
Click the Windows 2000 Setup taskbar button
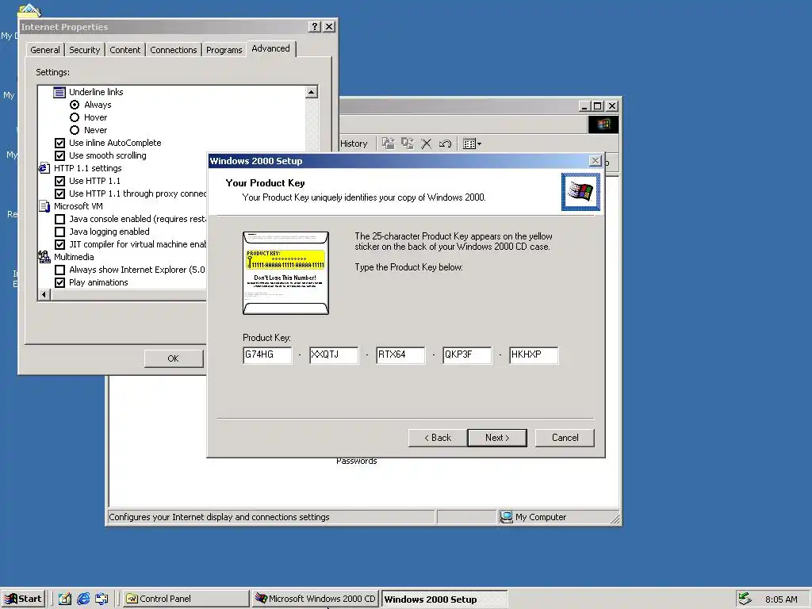coord(444,599)
